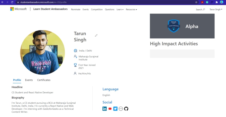Click Maharaja Surajmal Institute text
This screenshot has width=226, height=117.
pyautogui.click(x=89, y=58)
